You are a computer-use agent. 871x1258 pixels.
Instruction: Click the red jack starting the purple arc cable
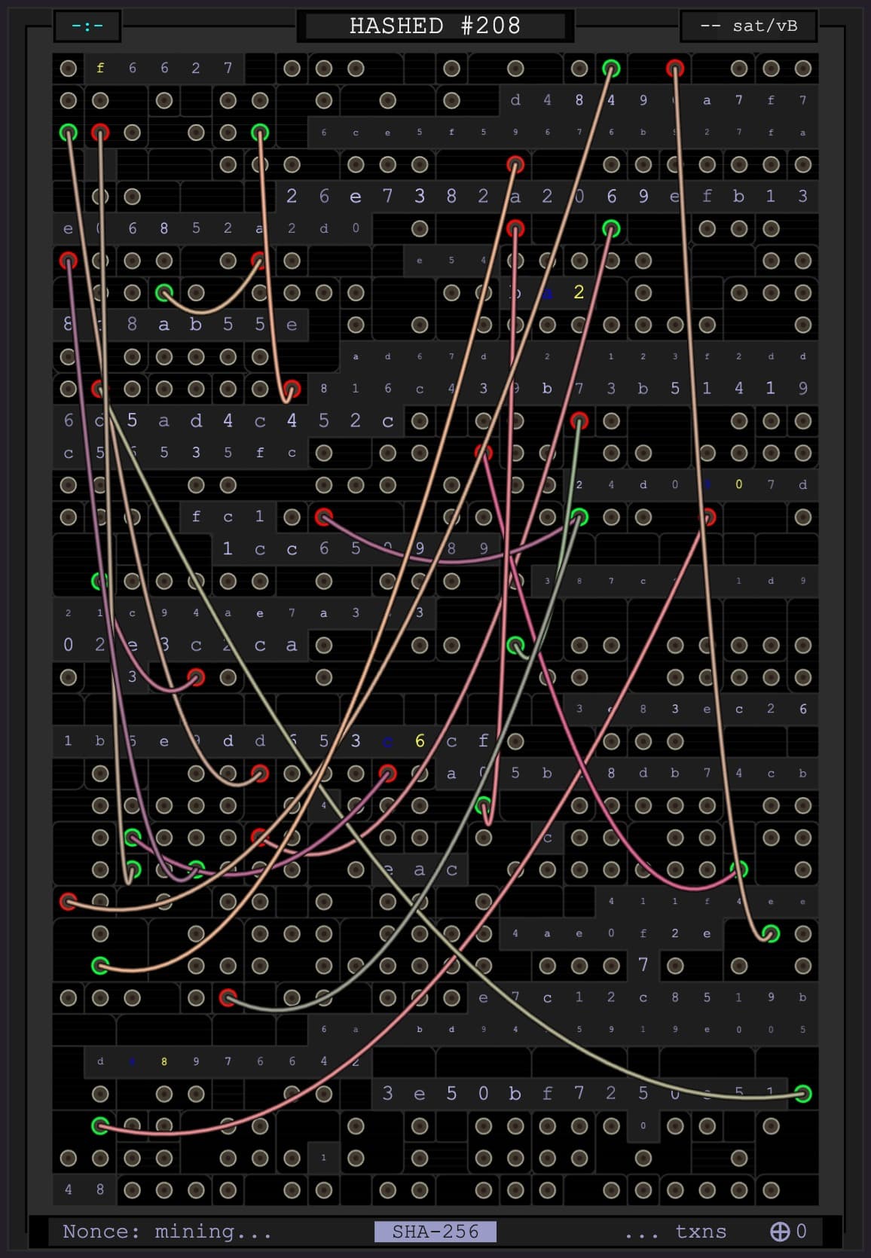pos(323,517)
